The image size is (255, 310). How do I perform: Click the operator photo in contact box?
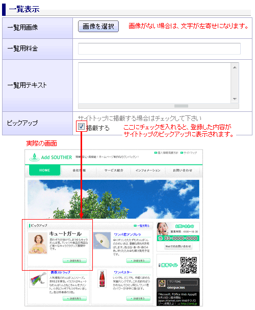pyautogui.click(x=163, y=229)
